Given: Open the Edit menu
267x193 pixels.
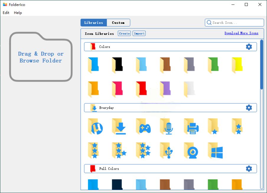Looking at the screenshot, I should [x=6, y=13].
